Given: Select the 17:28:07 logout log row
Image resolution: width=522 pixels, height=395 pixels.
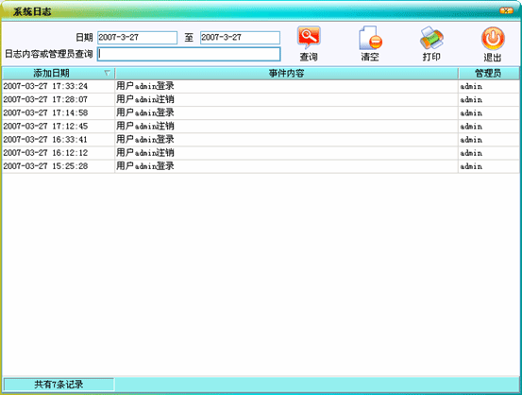Looking at the screenshot, I should point(261,99).
